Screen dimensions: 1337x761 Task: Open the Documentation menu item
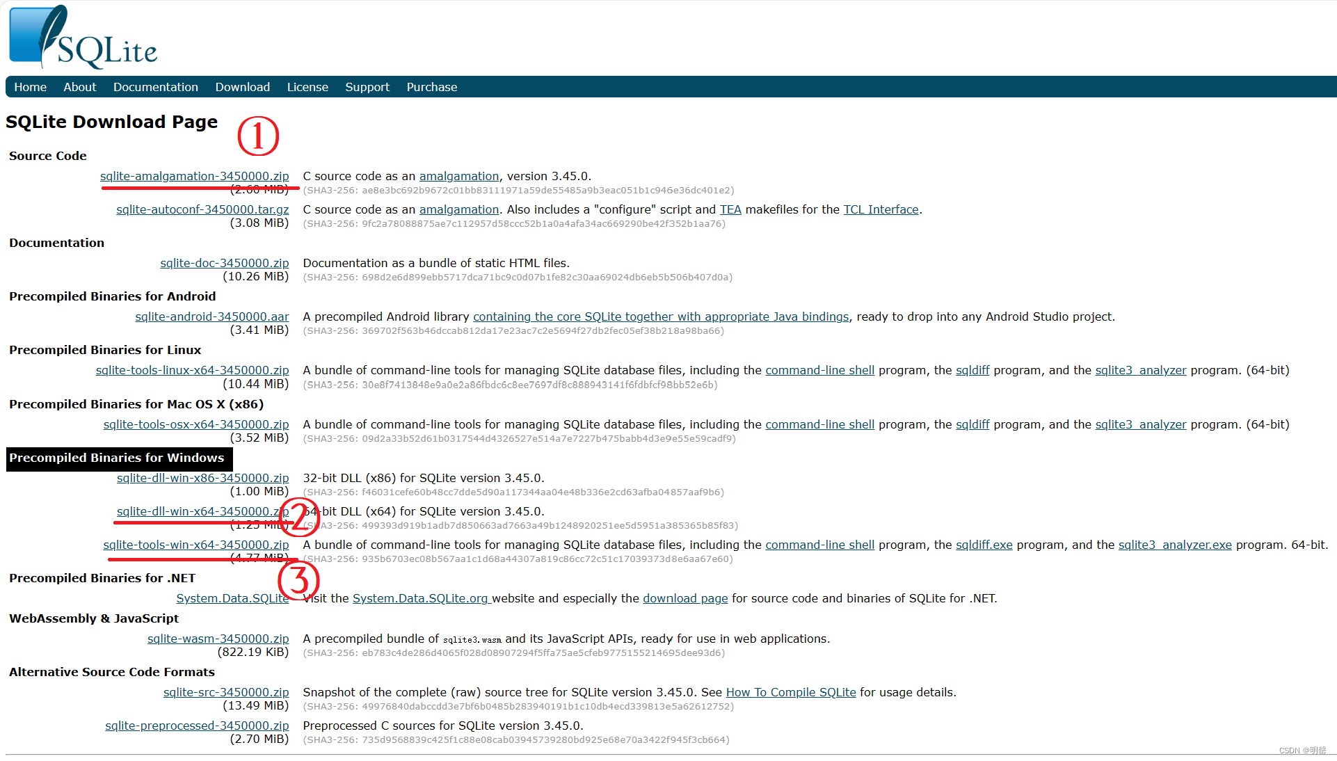click(155, 87)
